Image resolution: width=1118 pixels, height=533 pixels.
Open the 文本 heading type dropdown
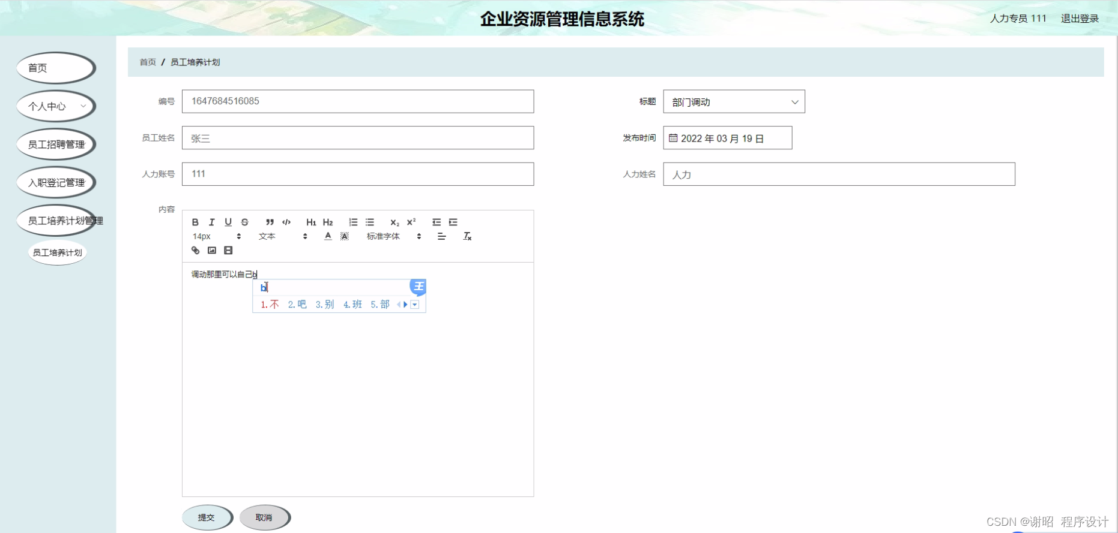(283, 236)
